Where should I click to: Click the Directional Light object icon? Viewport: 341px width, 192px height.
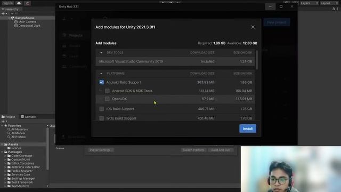click(x=16, y=26)
